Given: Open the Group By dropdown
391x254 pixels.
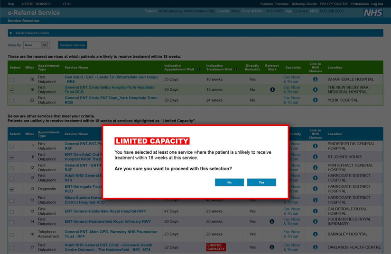Looking at the screenshot, I should [37, 45].
